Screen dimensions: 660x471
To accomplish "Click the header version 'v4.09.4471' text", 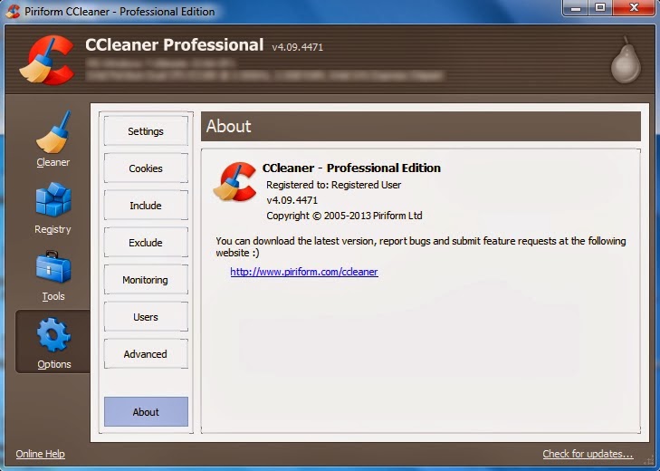I will click(298, 47).
